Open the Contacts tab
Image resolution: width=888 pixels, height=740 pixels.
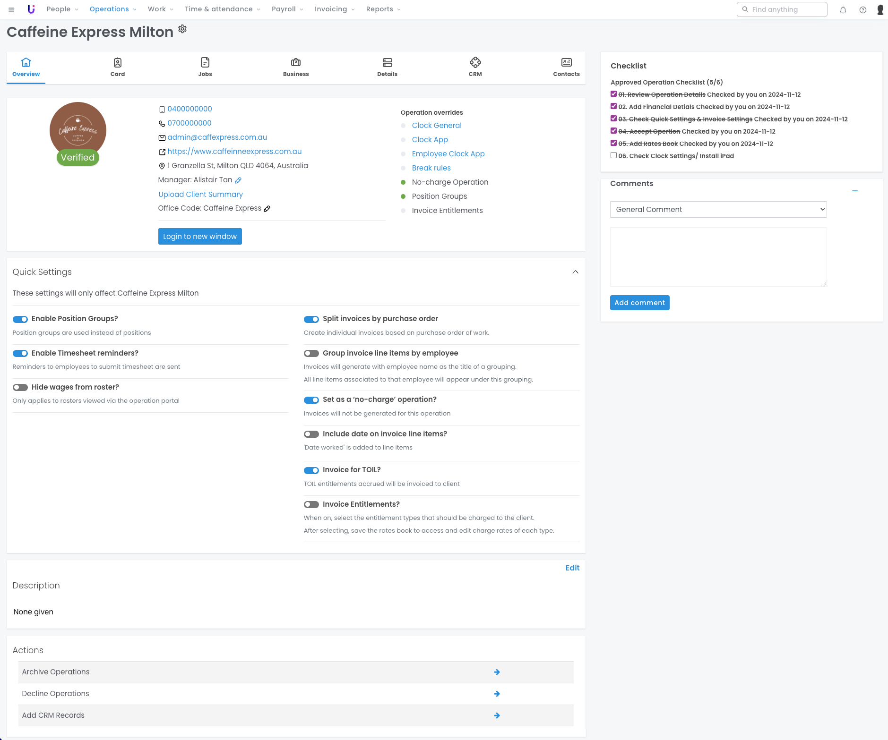click(566, 67)
